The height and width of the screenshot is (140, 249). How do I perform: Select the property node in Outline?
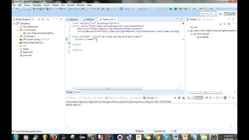click(203, 37)
